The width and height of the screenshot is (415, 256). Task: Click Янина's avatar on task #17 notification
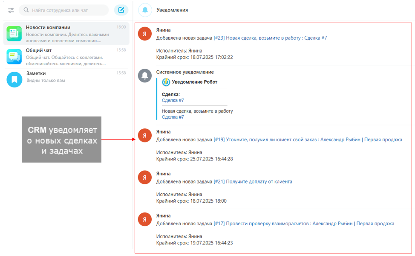click(x=145, y=219)
